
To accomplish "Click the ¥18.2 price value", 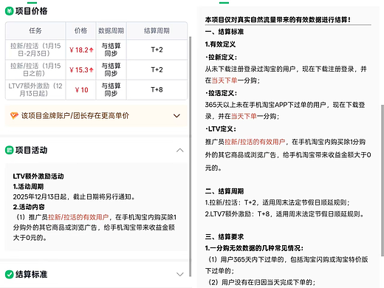I will (79, 50).
